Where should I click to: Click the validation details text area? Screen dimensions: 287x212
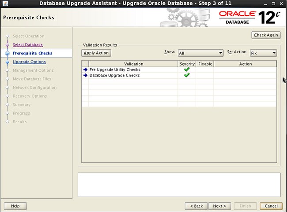click(x=179, y=185)
